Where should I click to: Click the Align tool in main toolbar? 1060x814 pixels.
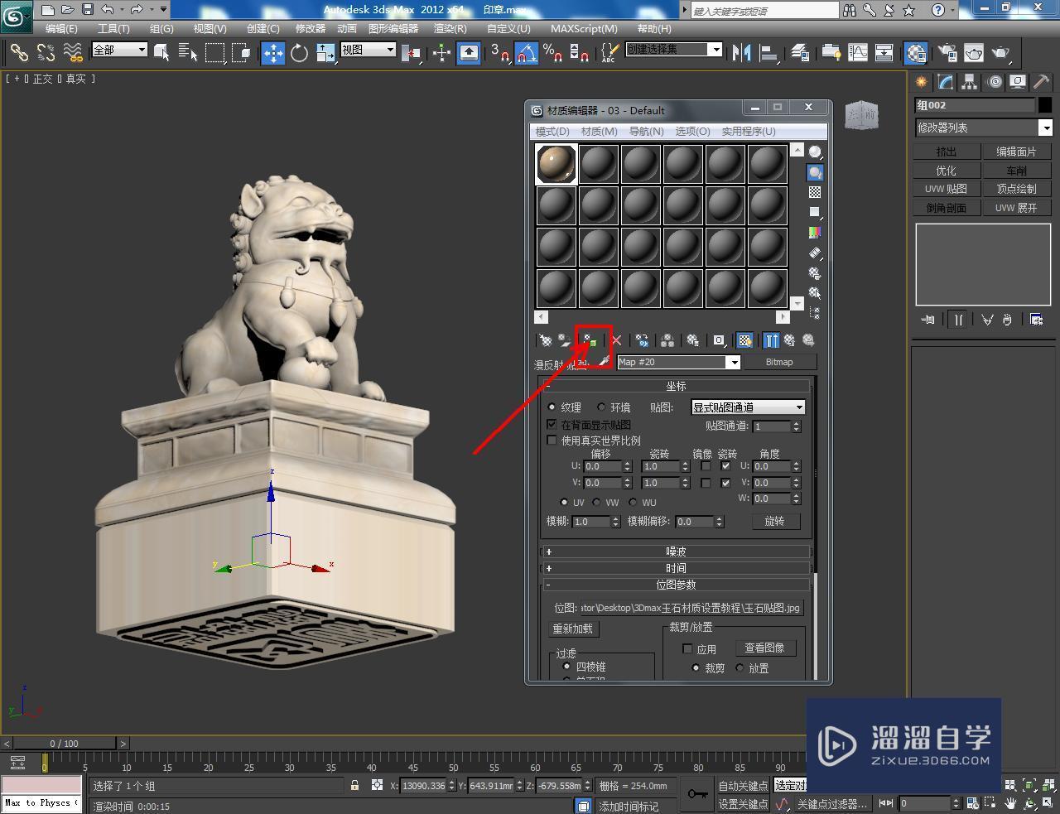[x=768, y=53]
